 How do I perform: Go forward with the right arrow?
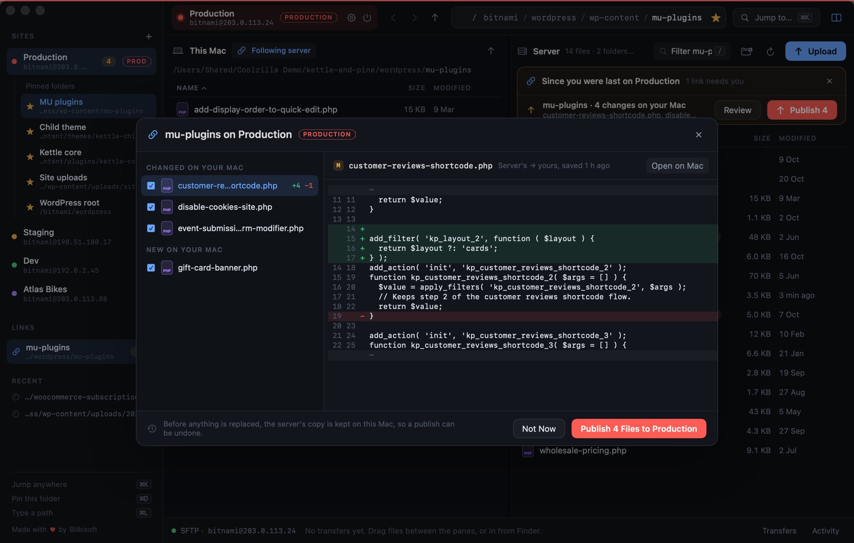[x=414, y=17]
